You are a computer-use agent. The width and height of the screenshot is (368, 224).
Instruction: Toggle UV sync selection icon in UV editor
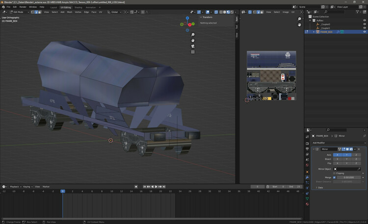[250, 12]
